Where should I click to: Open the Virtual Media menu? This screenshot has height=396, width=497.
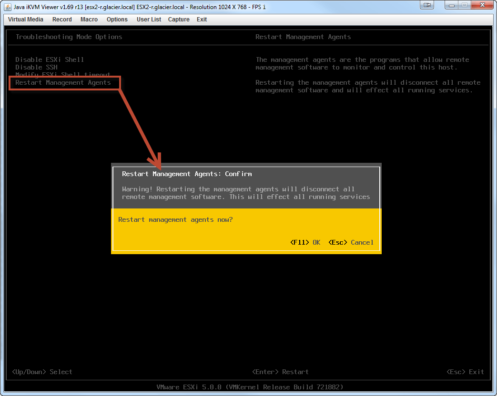tap(25, 20)
